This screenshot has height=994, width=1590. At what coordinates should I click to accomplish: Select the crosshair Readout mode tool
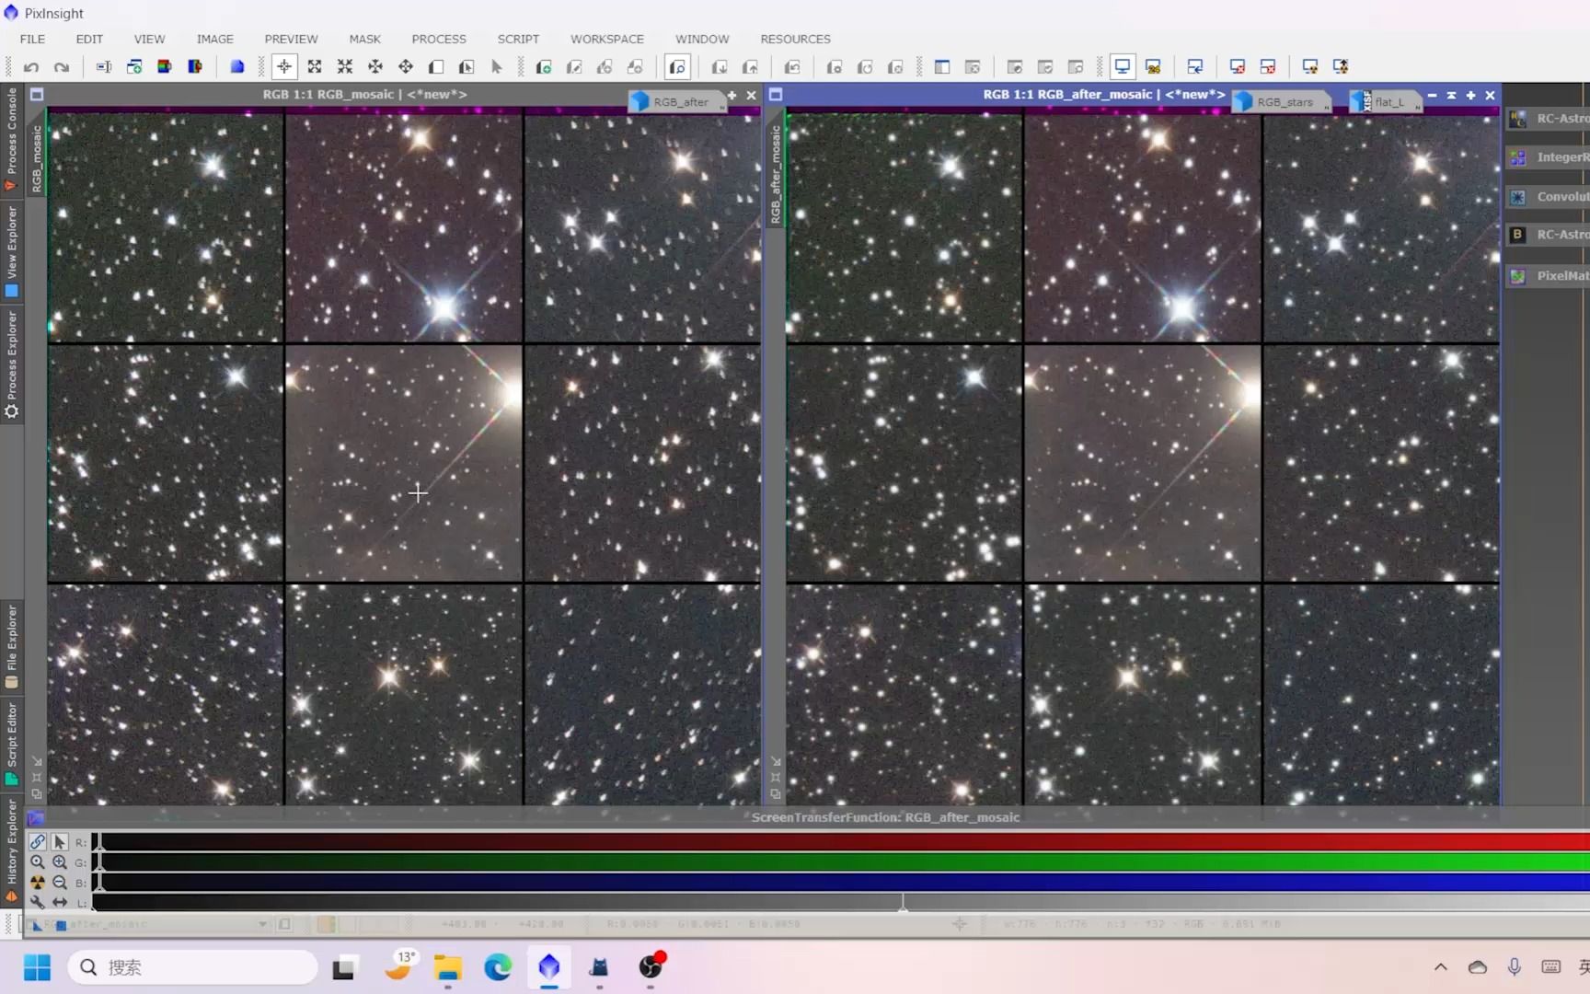284,66
